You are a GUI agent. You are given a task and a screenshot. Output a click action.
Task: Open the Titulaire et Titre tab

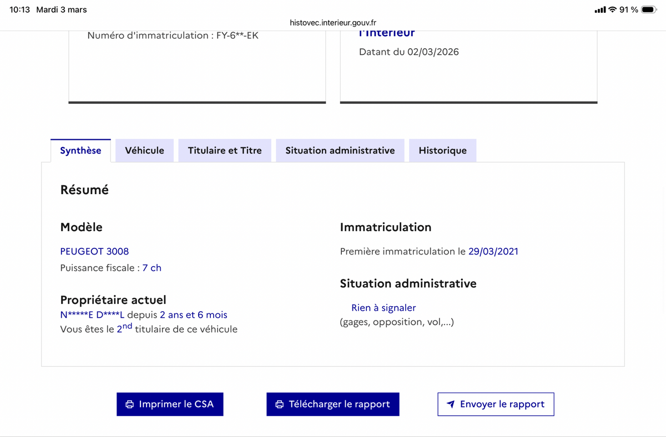tap(225, 150)
